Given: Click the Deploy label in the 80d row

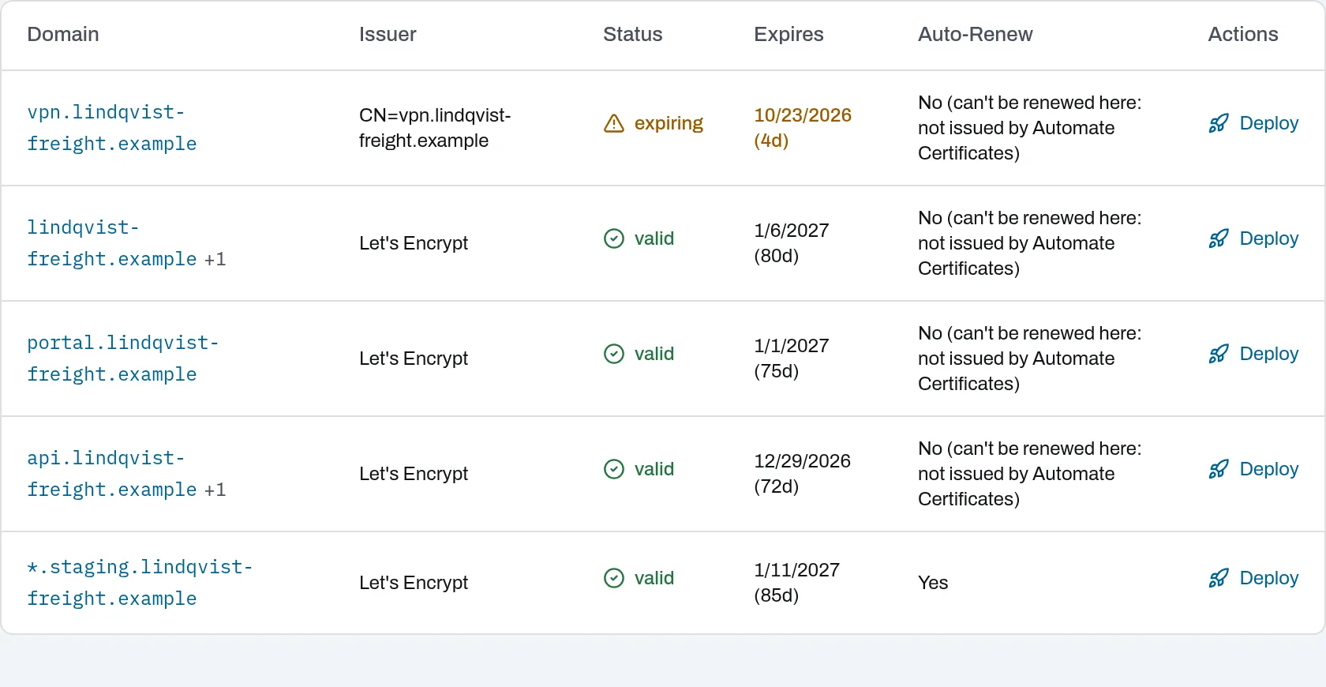Looking at the screenshot, I should tap(1268, 238).
